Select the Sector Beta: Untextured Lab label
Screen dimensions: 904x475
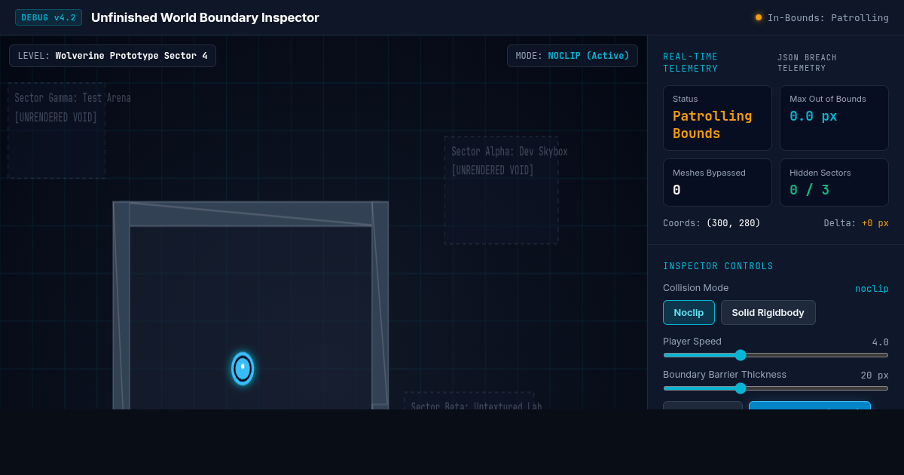pos(476,406)
